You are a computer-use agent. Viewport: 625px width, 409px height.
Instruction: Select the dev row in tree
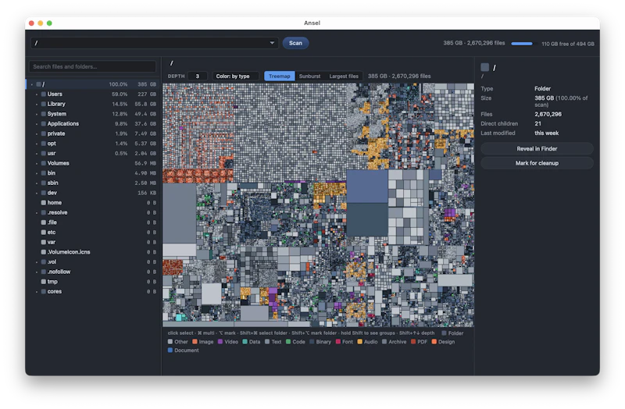click(x=92, y=193)
